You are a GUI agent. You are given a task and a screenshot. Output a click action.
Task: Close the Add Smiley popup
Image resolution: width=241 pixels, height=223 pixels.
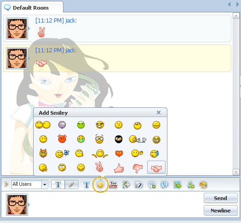[x=159, y=112]
